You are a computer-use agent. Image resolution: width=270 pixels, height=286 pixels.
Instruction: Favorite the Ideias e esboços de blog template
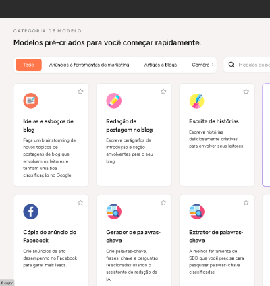[x=80, y=92]
